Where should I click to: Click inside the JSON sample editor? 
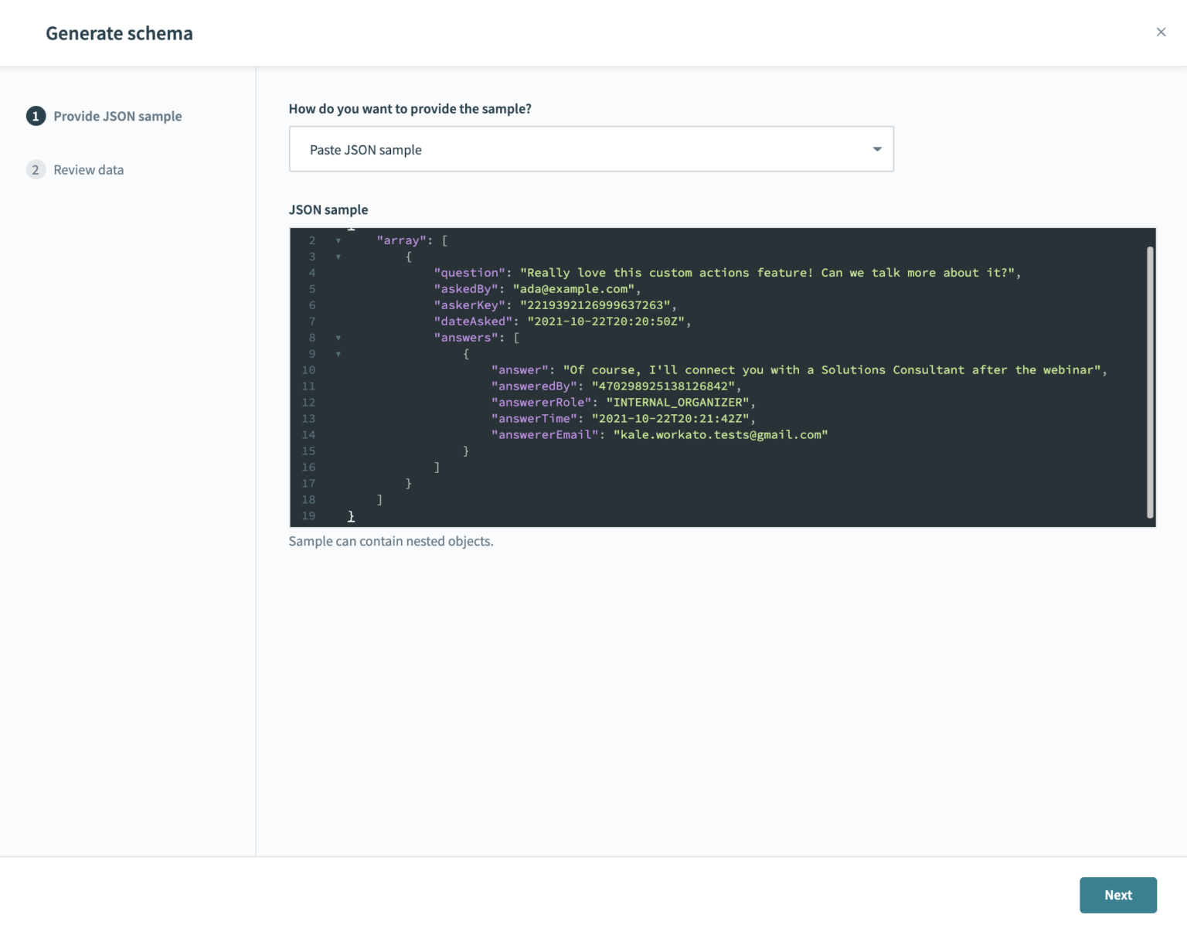(x=696, y=479)
